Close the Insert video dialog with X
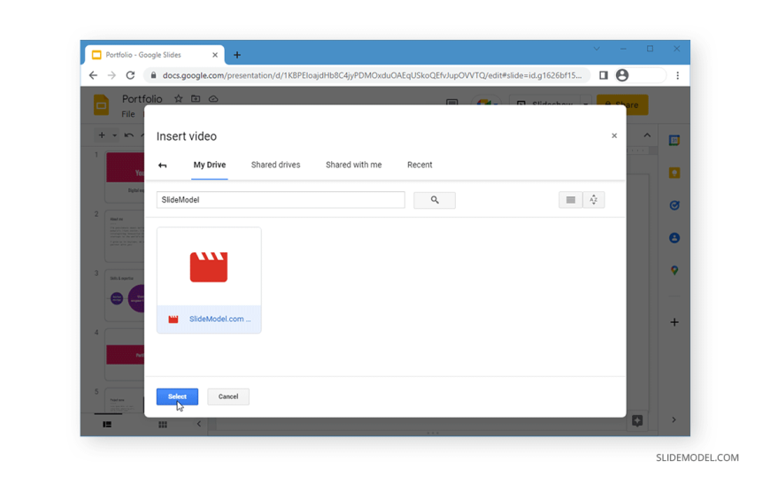Screen dimensions: 770x477 pos(614,135)
